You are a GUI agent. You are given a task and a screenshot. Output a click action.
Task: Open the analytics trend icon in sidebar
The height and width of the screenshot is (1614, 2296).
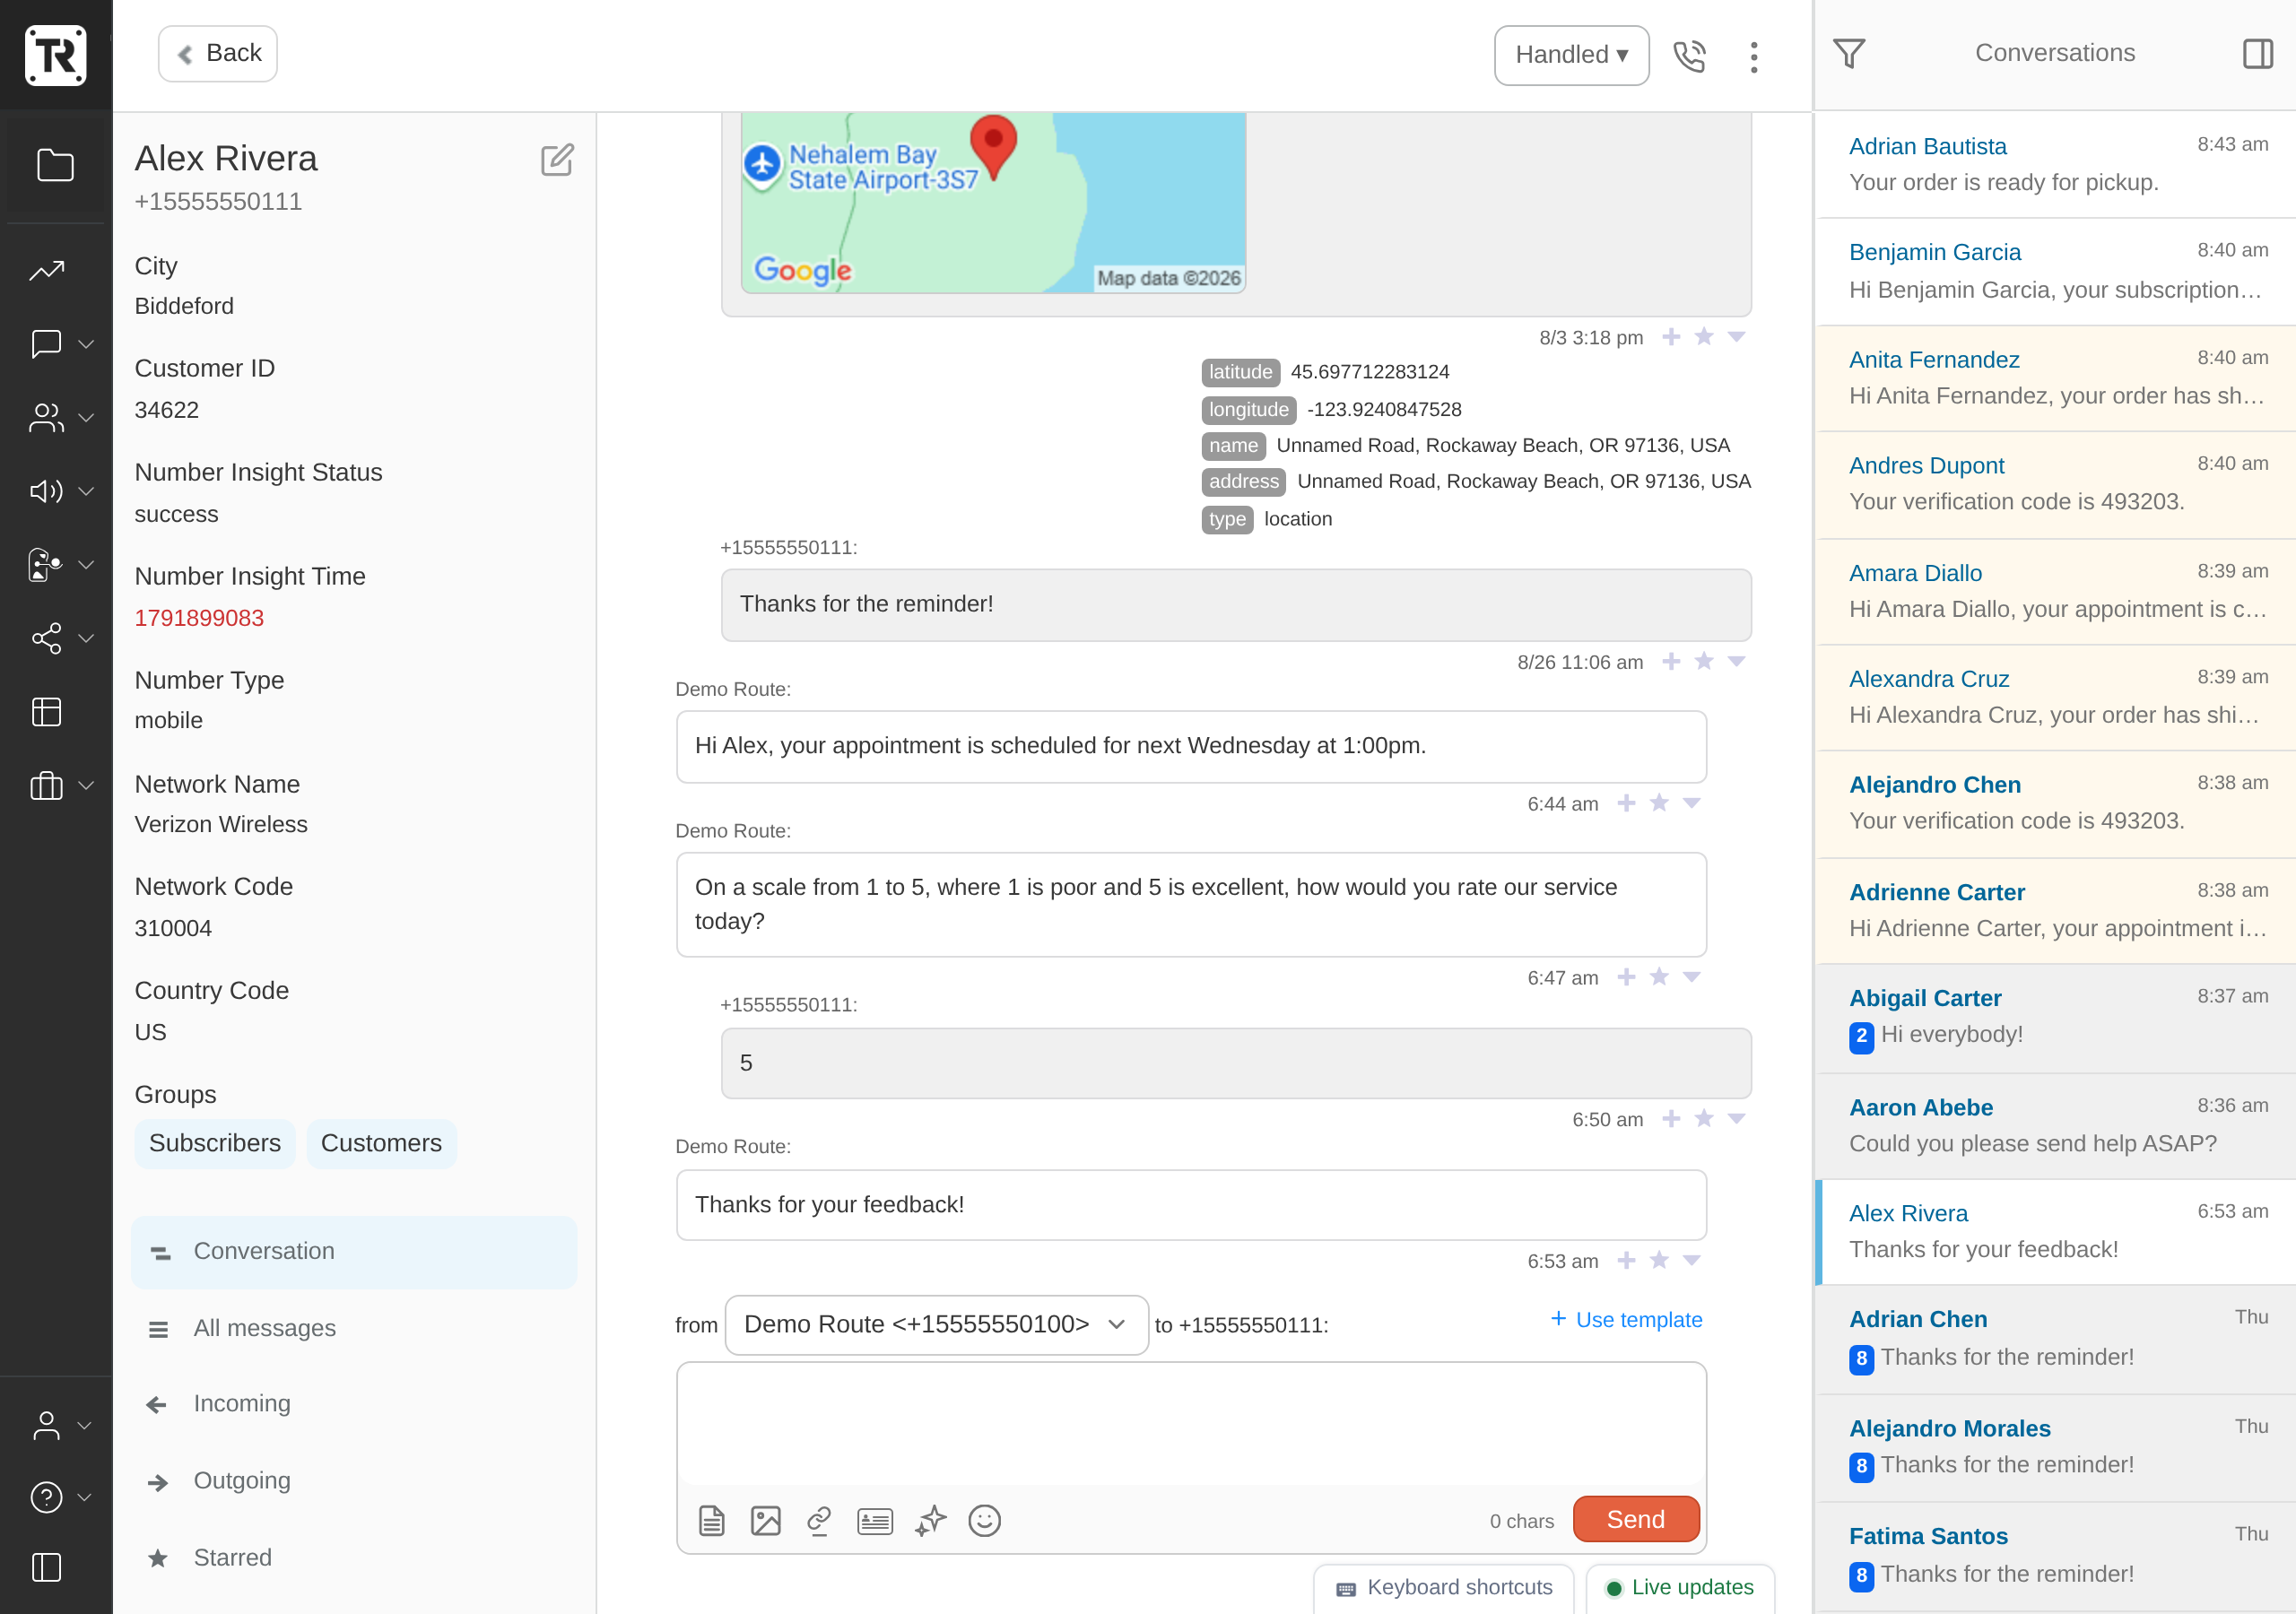tap(47, 271)
